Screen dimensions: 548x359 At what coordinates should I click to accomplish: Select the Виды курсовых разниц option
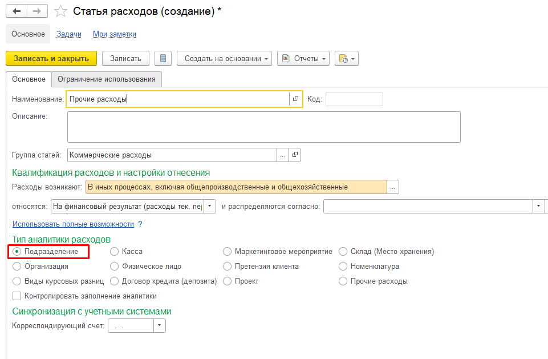coord(17,281)
